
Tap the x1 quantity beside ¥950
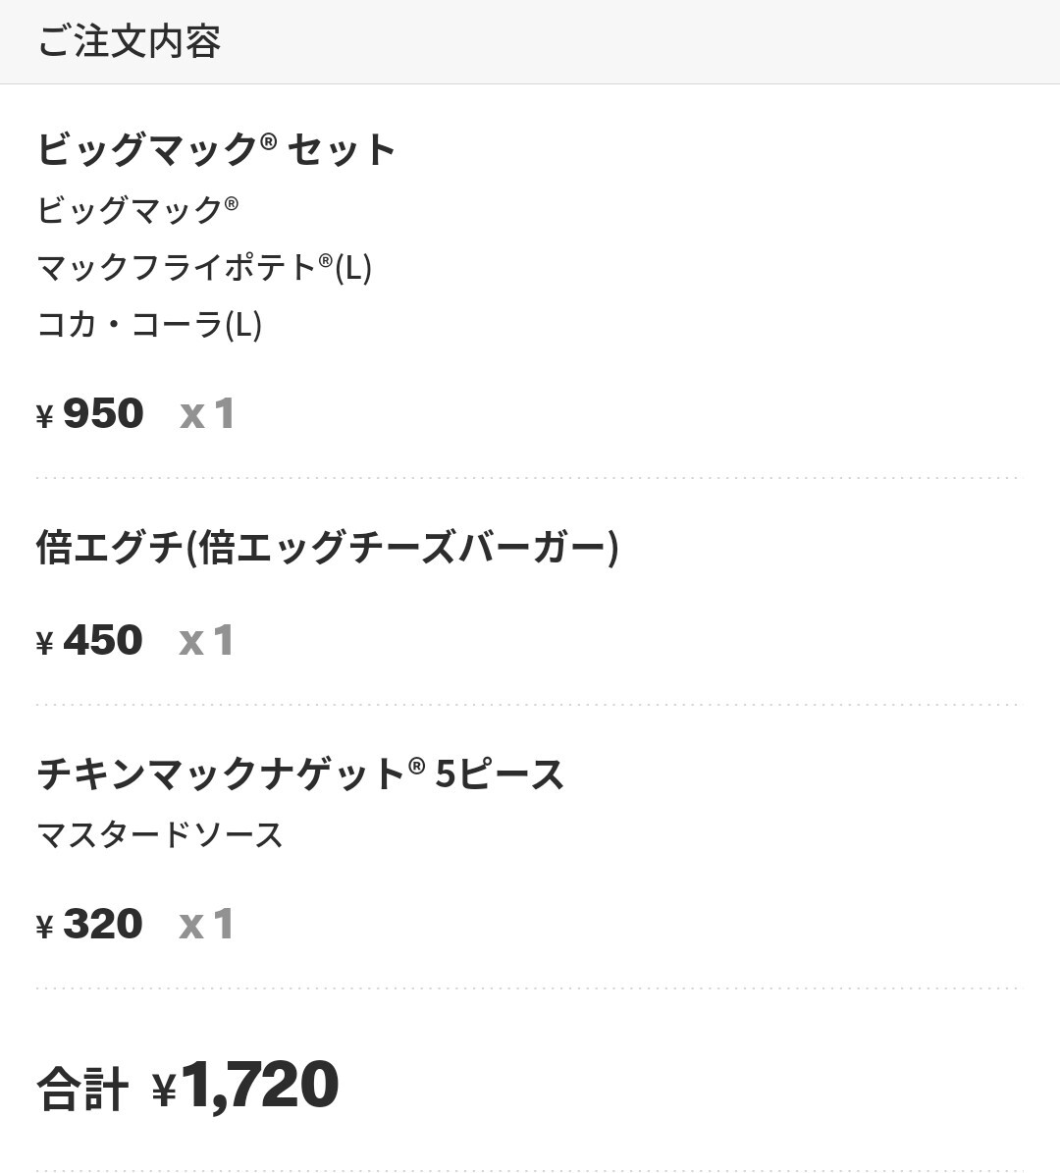pyautogui.click(x=207, y=414)
